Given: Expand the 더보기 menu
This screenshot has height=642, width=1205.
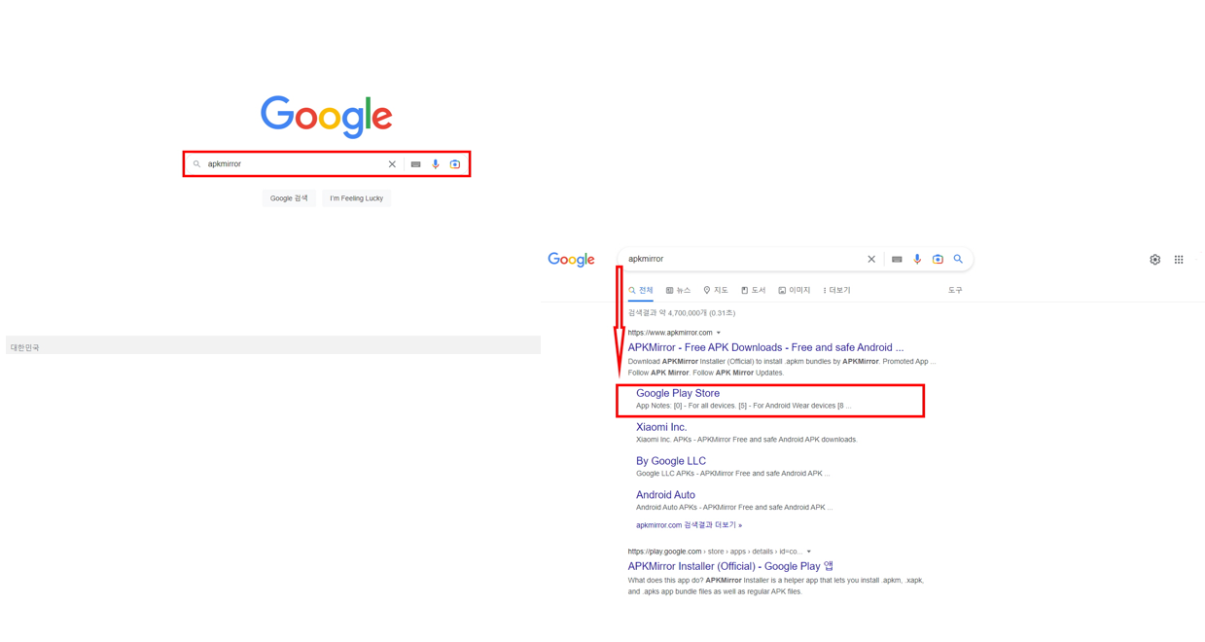Looking at the screenshot, I should [x=836, y=290].
